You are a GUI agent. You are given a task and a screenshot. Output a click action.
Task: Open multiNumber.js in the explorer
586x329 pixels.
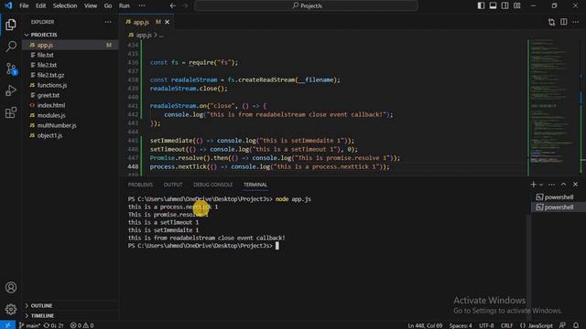[x=71, y=125]
